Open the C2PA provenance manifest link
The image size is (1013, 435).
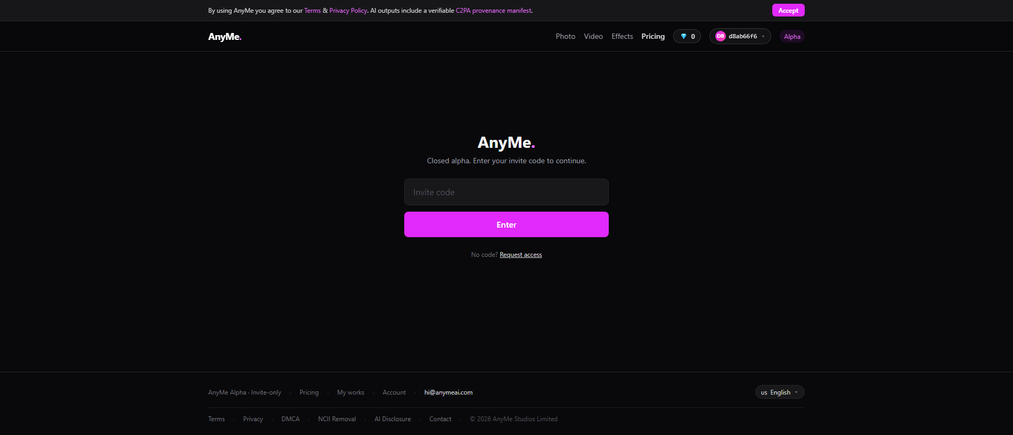(494, 11)
